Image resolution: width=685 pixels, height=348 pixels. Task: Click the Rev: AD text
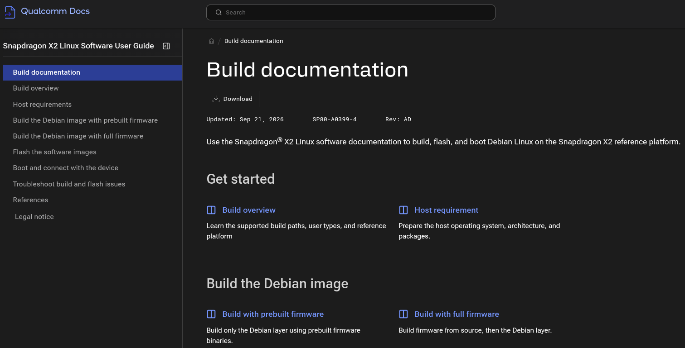(x=398, y=119)
